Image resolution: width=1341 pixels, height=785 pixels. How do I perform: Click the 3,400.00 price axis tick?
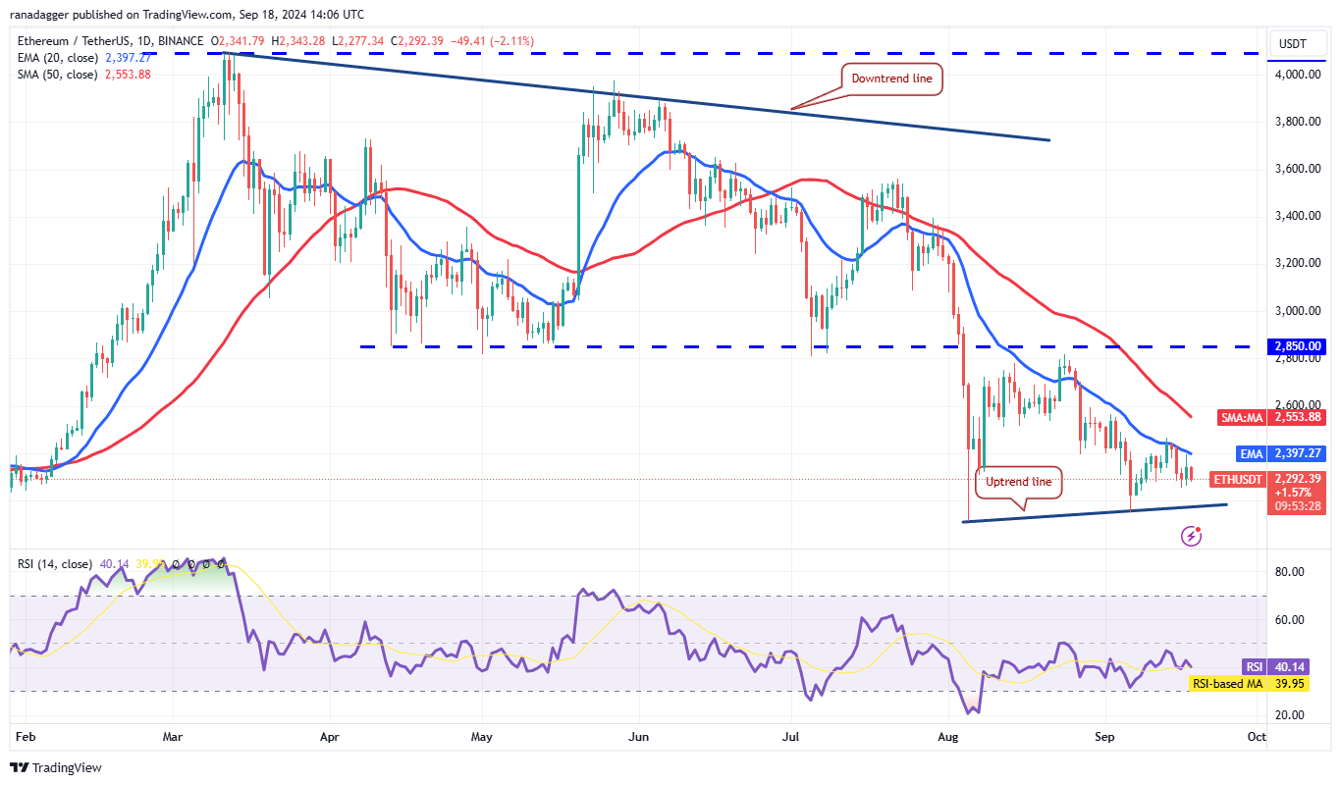pyautogui.click(x=1296, y=216)
